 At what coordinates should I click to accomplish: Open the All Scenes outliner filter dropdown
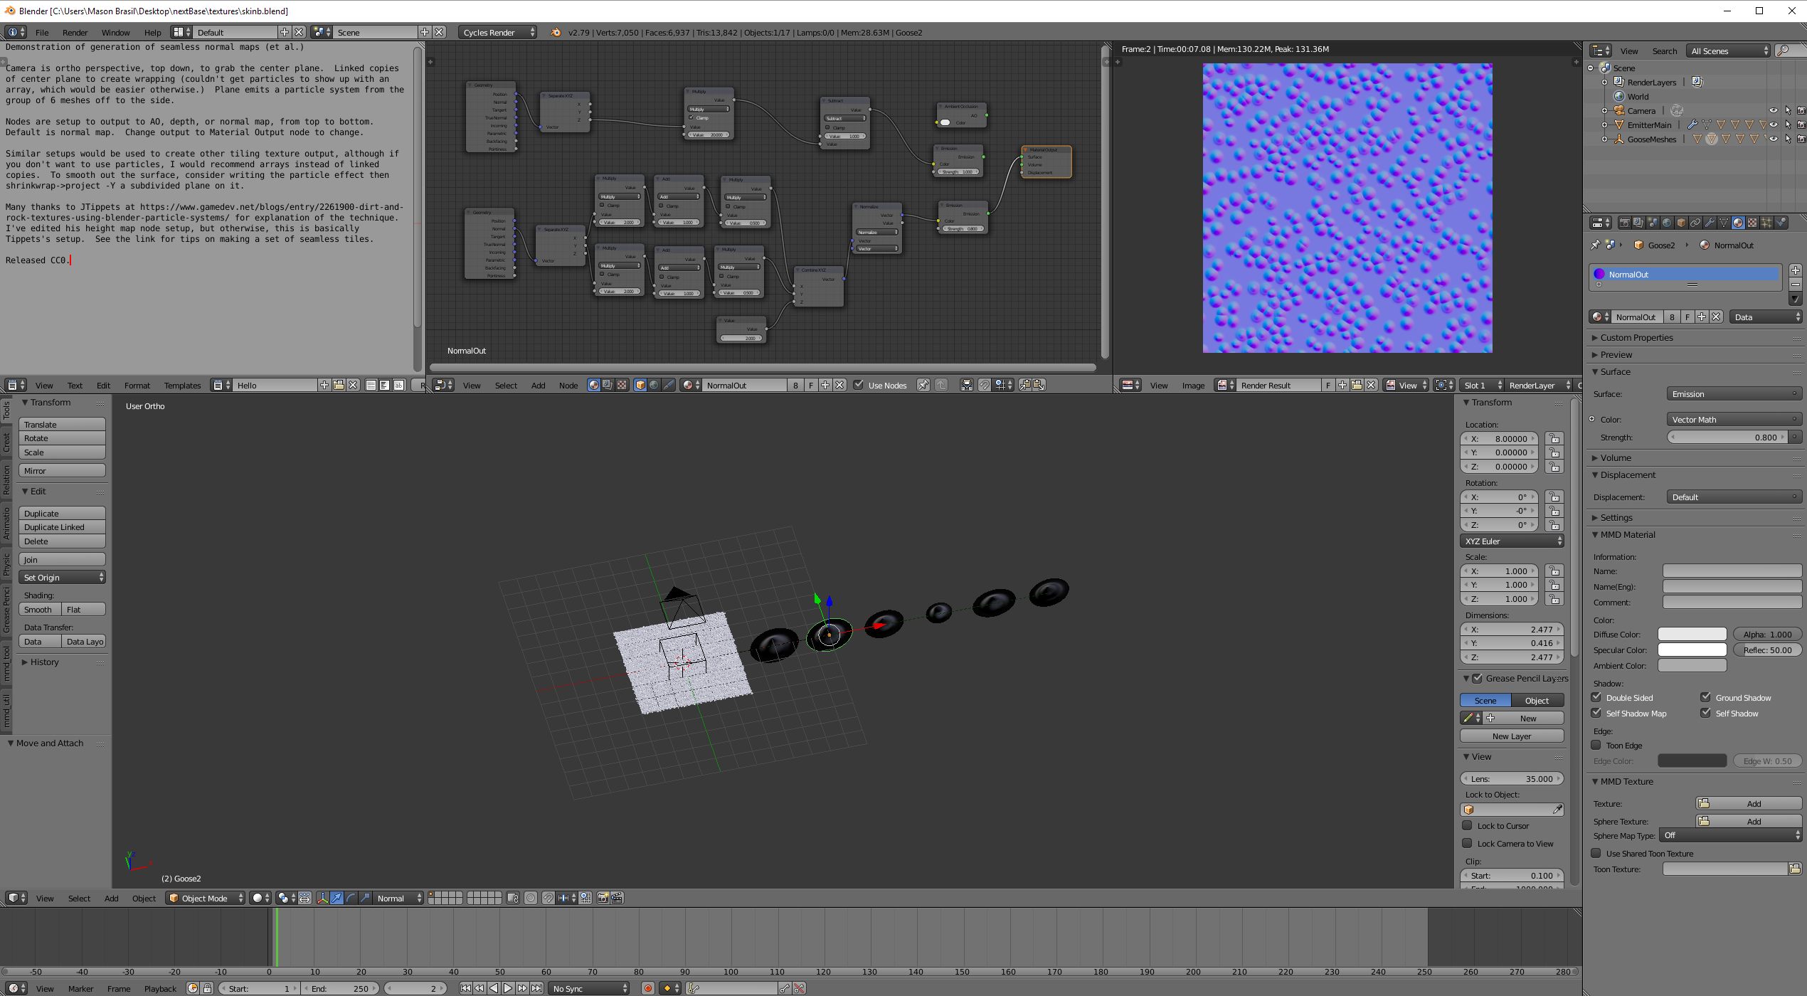click(x=1729, y=51)
